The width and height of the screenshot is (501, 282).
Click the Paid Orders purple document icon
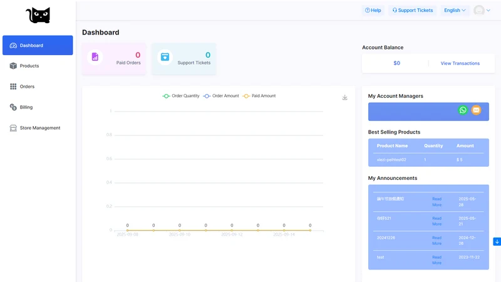tap(95, 57)
